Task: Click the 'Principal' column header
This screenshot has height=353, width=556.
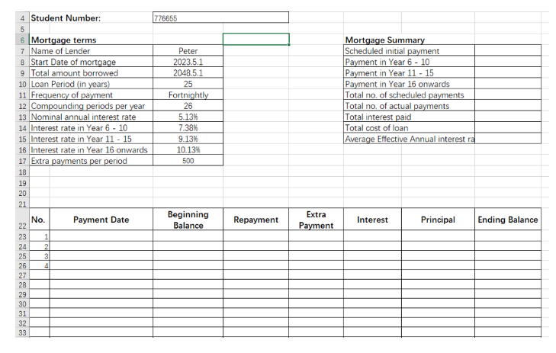Action: (438, 220)
